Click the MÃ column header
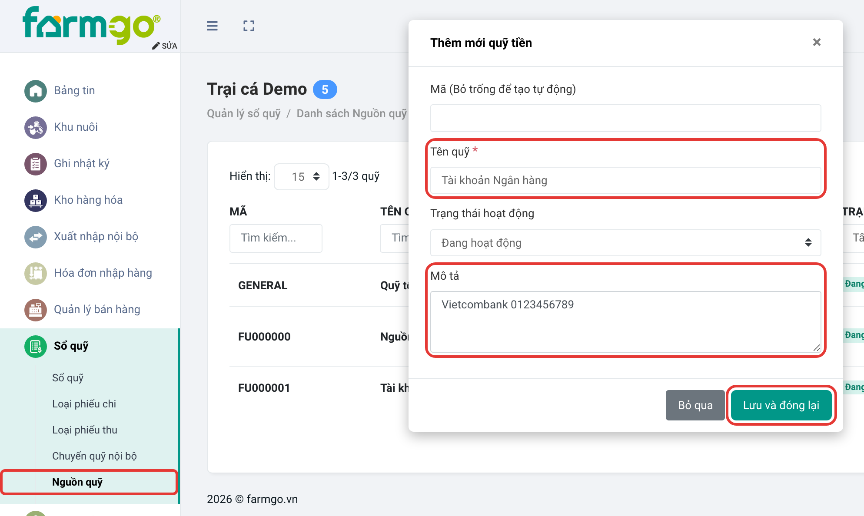Screen dimensions: 864x516 [x=238, y=212]
